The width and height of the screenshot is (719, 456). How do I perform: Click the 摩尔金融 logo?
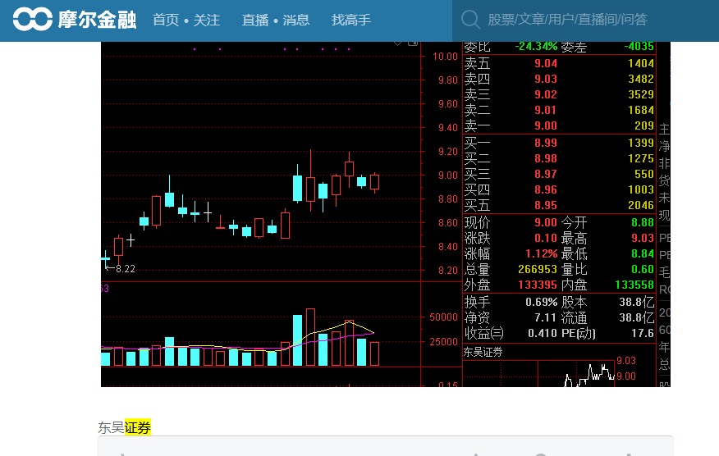pos(75,19)
